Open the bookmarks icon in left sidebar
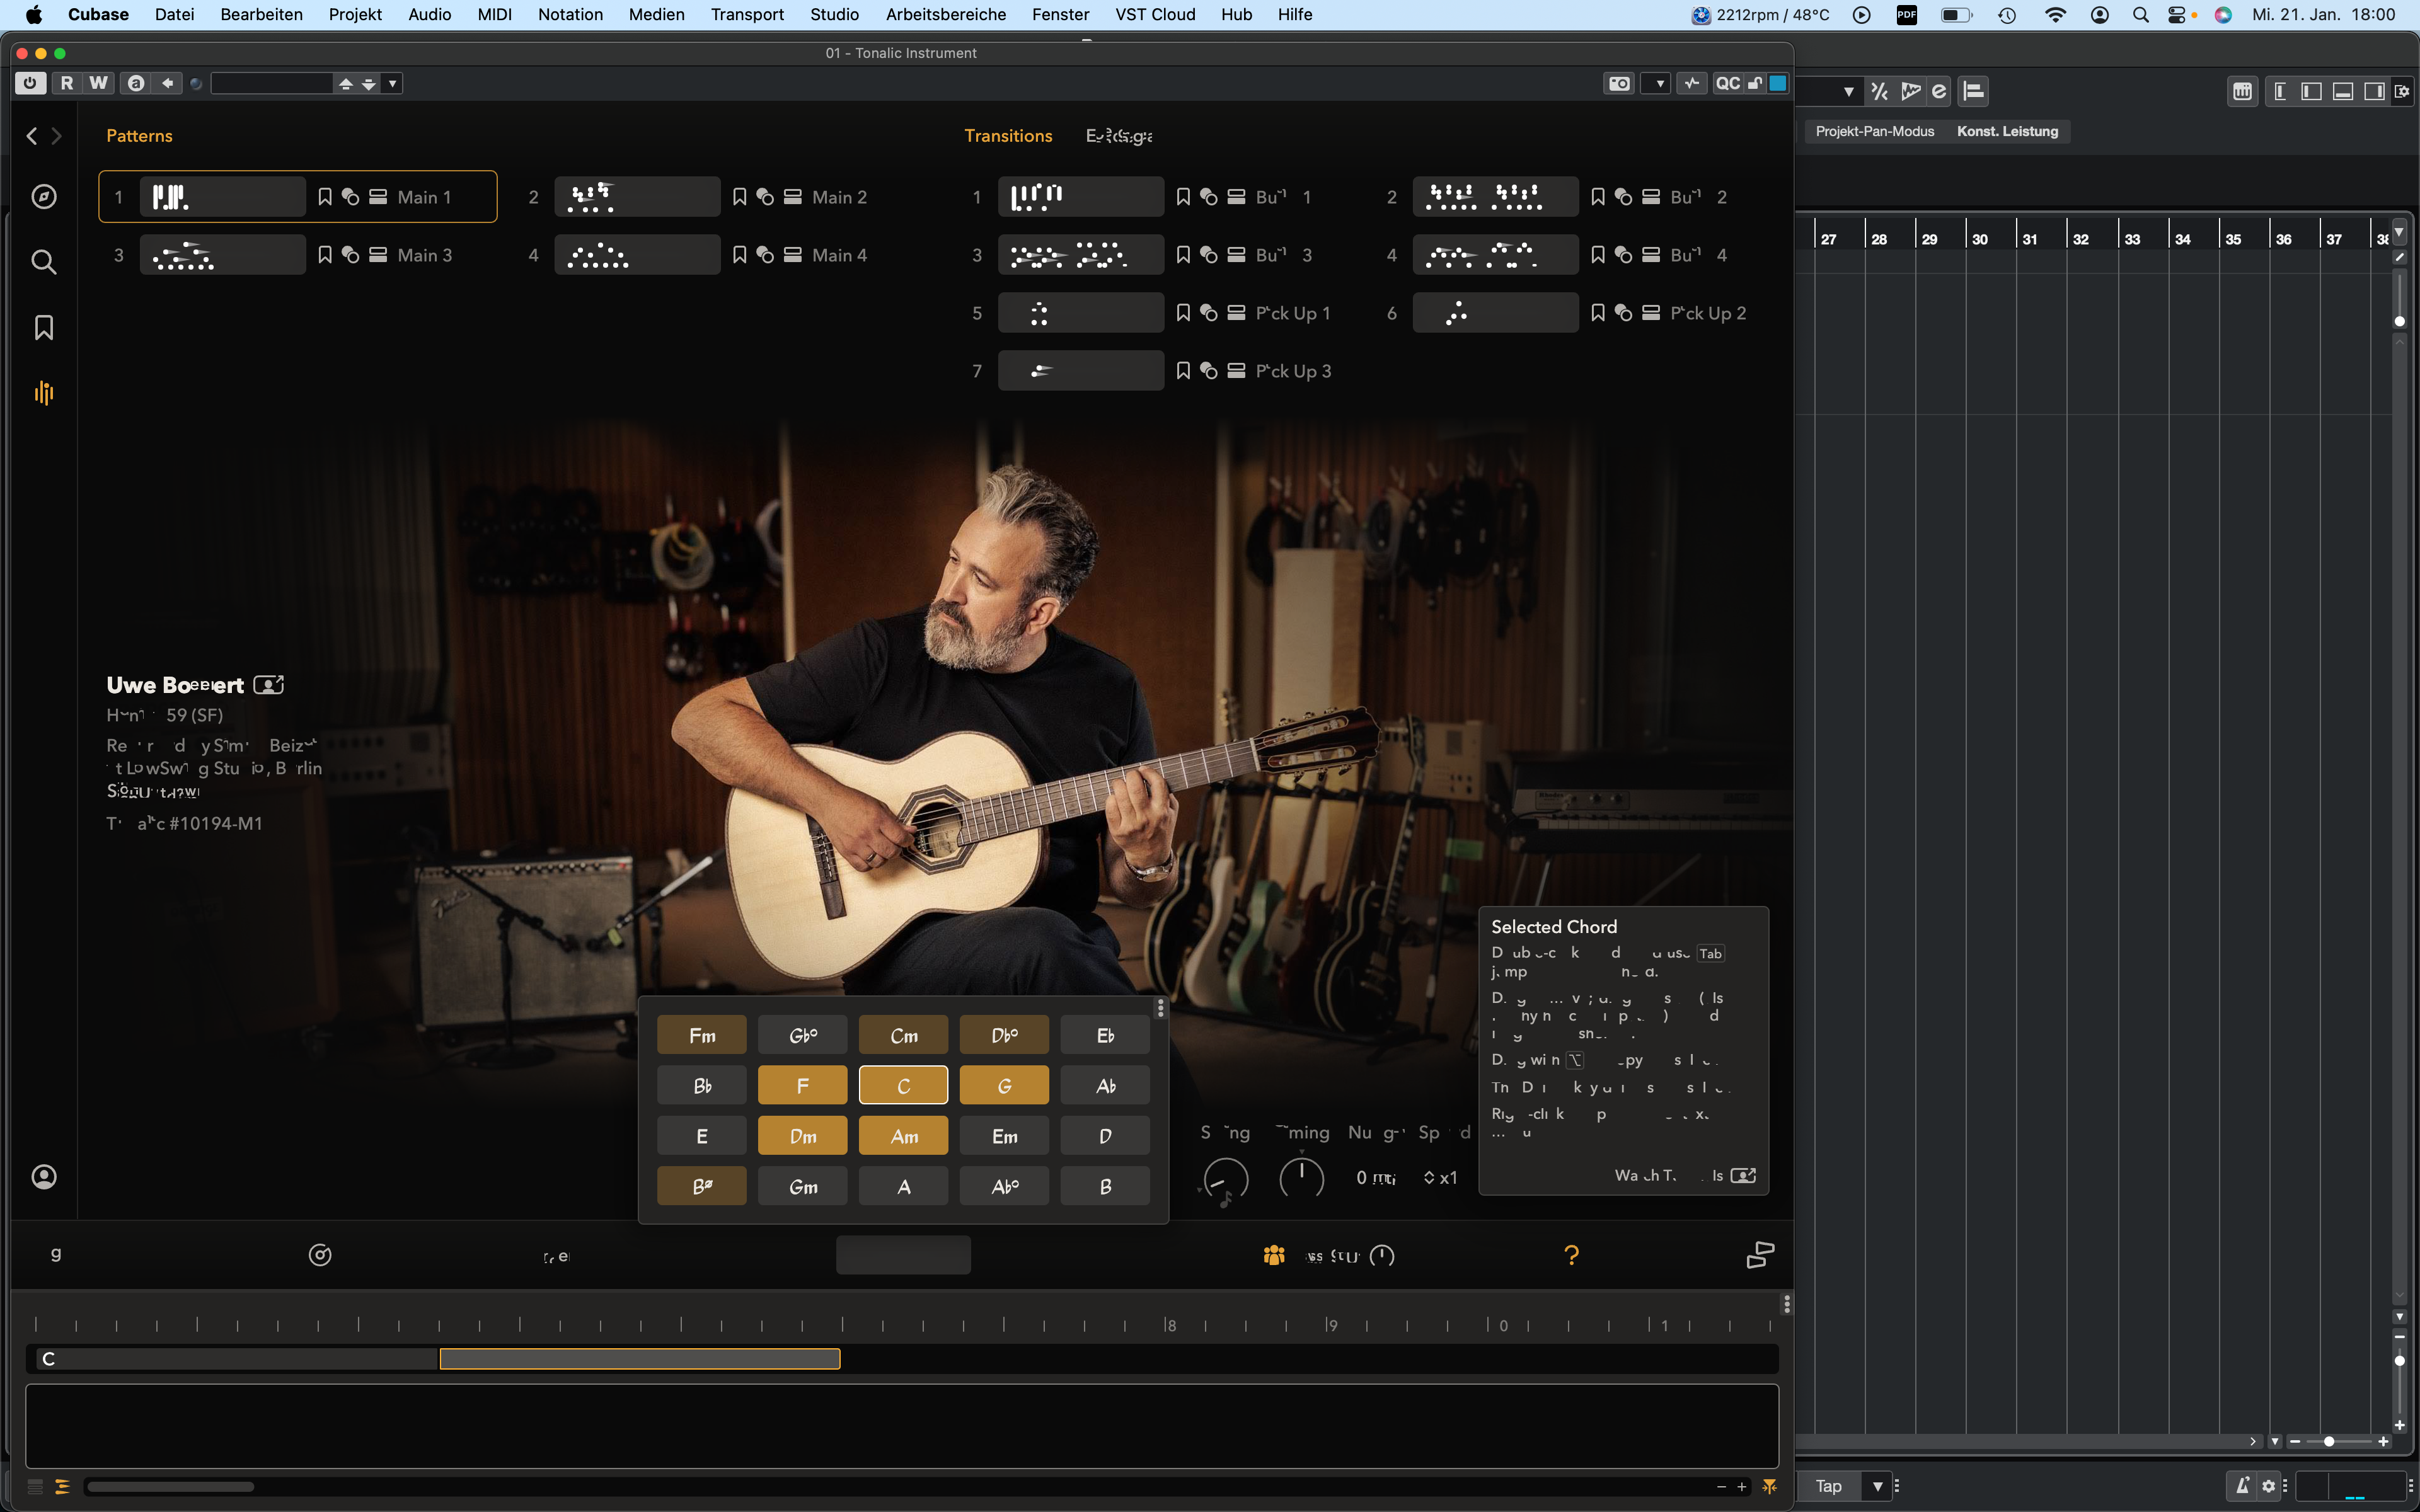Image resolution: width=2420 pixels, height=1512 pixels. point(44,328)
